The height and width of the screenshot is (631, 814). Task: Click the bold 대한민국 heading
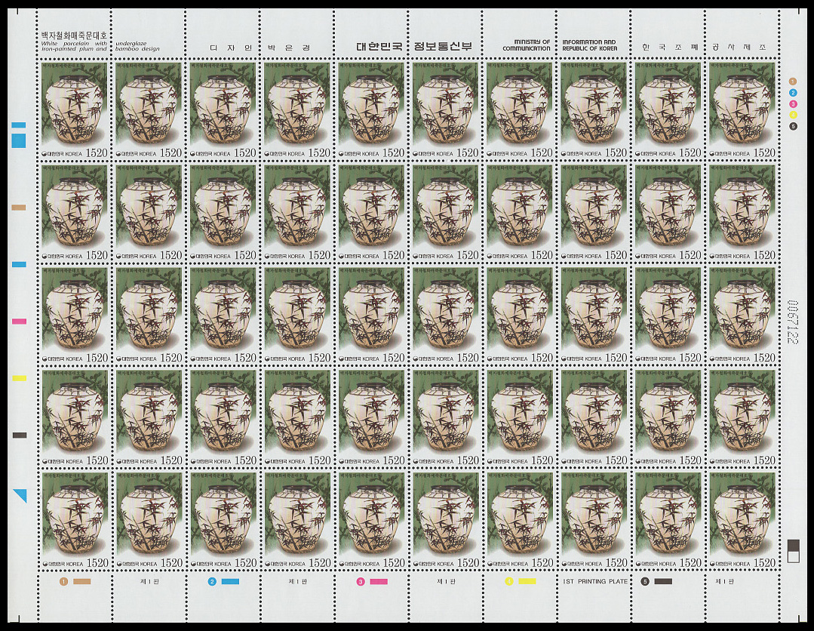379,46
